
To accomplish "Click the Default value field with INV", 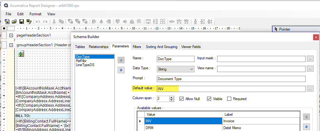I will (231, 89).
